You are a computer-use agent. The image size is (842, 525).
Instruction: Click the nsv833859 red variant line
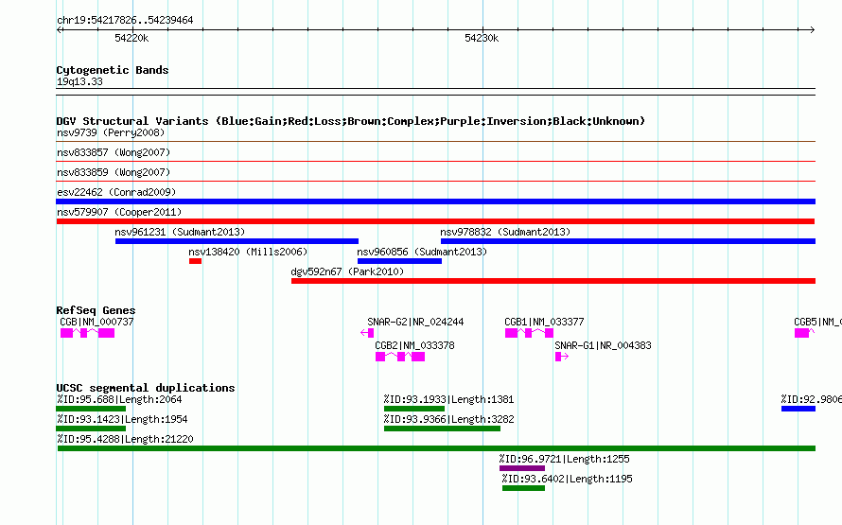click(x=435, y=181)
